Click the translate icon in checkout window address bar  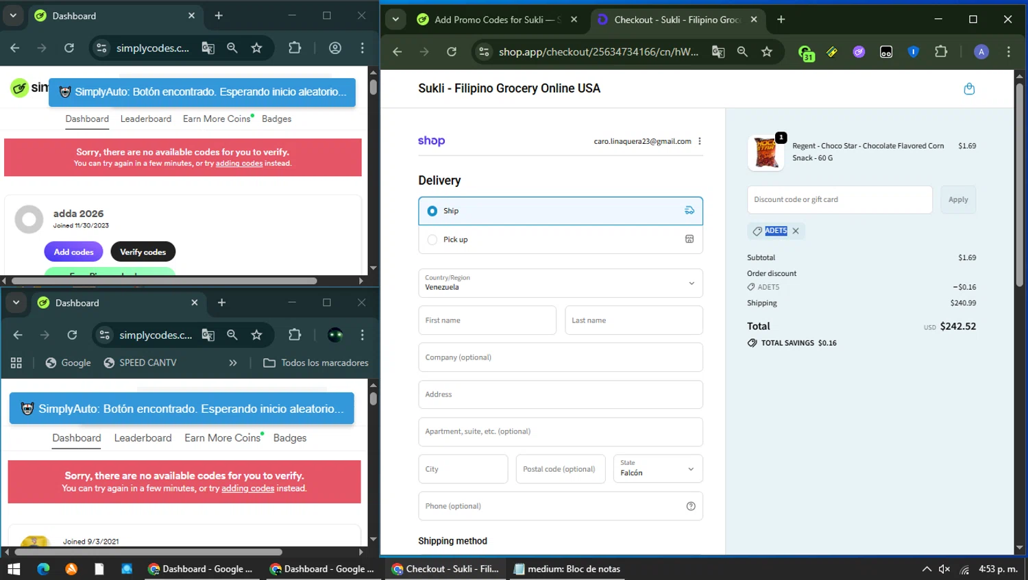718,52
